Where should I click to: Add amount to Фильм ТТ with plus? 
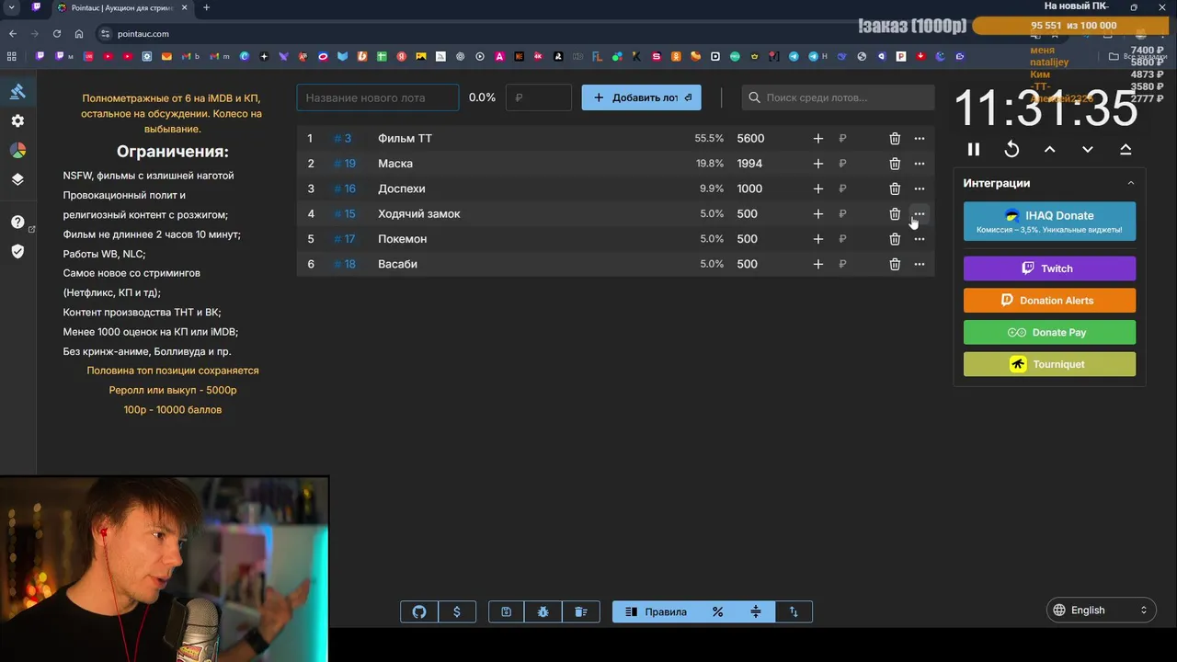tap(818, 138)
